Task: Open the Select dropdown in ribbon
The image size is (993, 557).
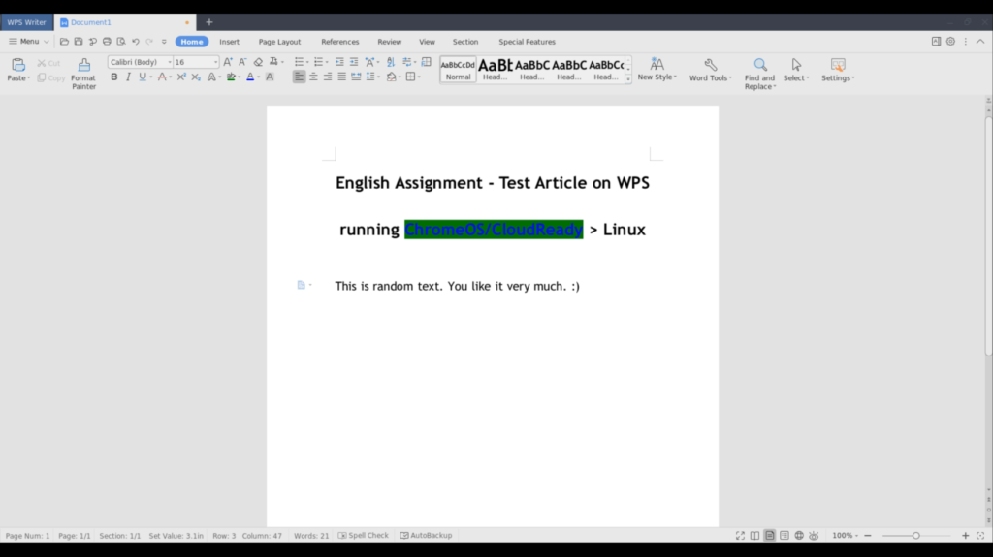Action: click(x=796, y=78)
